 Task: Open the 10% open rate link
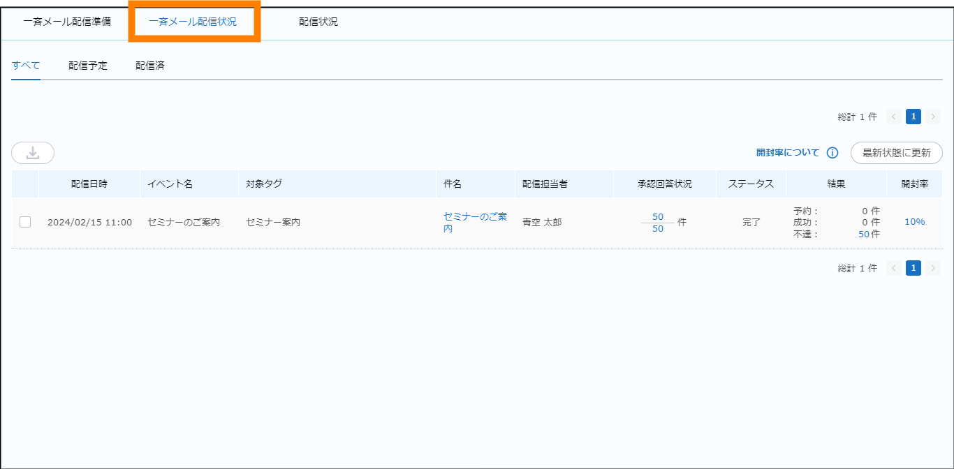(914, 222)
